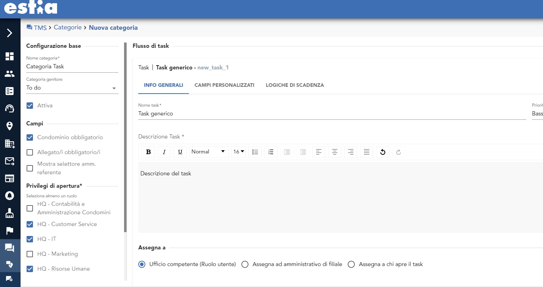Center align the description text
The image size is (543, 287).
click(x=335, y=152)
